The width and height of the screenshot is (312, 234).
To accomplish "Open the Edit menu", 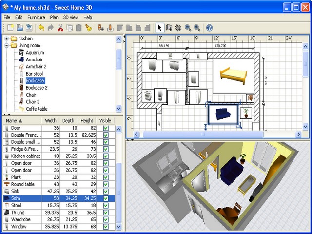I will click(x=19, y=18).
